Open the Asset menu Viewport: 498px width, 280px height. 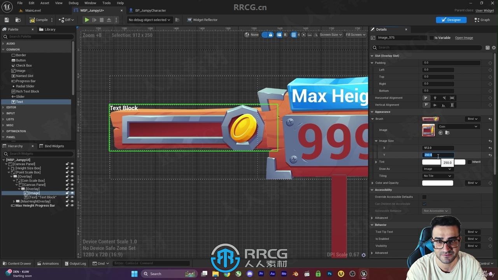pyautogui.click(x=45, y=3)
